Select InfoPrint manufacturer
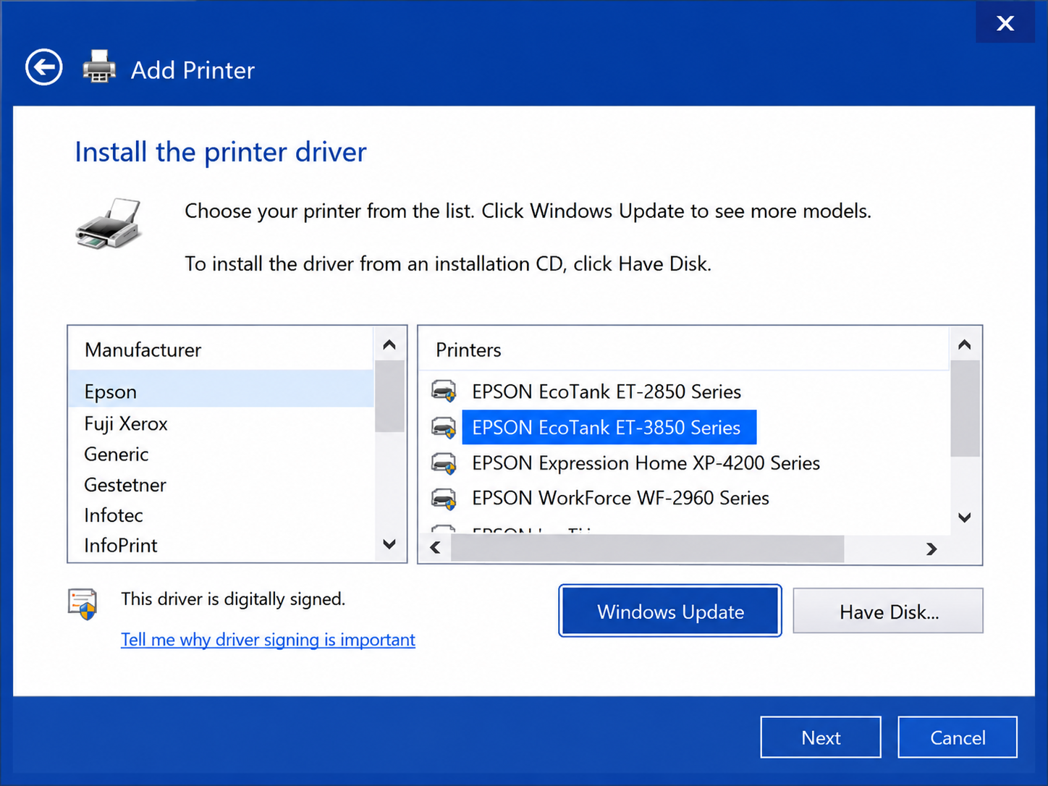This screenshot has width=1048, height=786. tap(221, 545)
